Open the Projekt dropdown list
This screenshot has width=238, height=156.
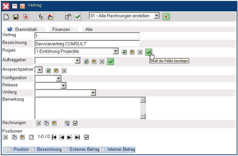click(x=115, y=51)
